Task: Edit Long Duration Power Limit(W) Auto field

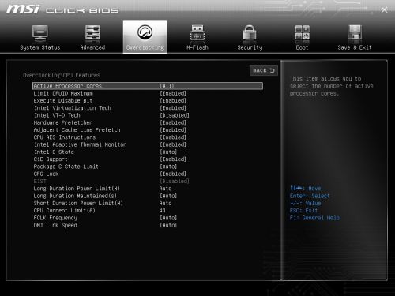Action: point(165,189)
